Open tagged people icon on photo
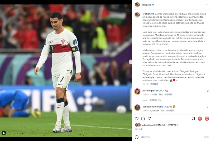Viewport: 211px width, 141px height. click(4, 133)
